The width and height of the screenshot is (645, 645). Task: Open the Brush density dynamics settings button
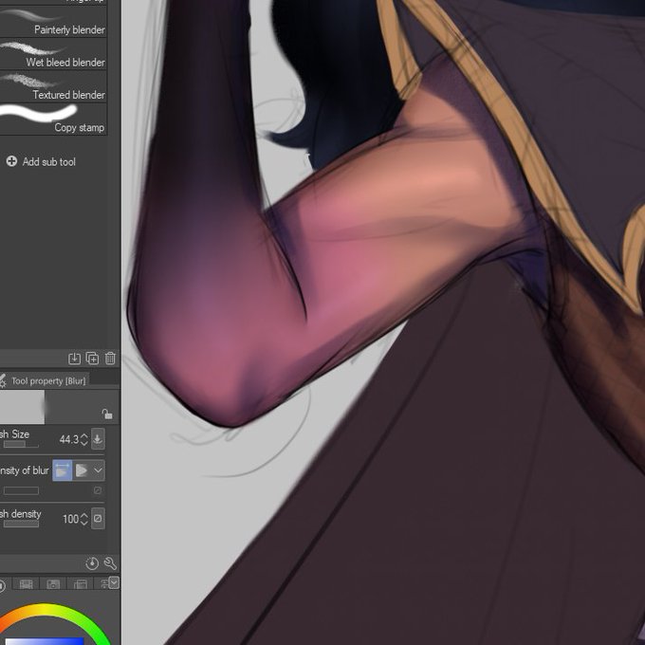(x=98, y=518)
